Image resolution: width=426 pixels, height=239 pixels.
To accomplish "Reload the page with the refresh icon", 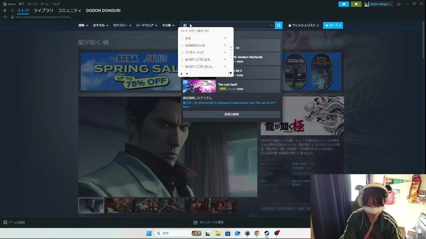I will point(5,17).
